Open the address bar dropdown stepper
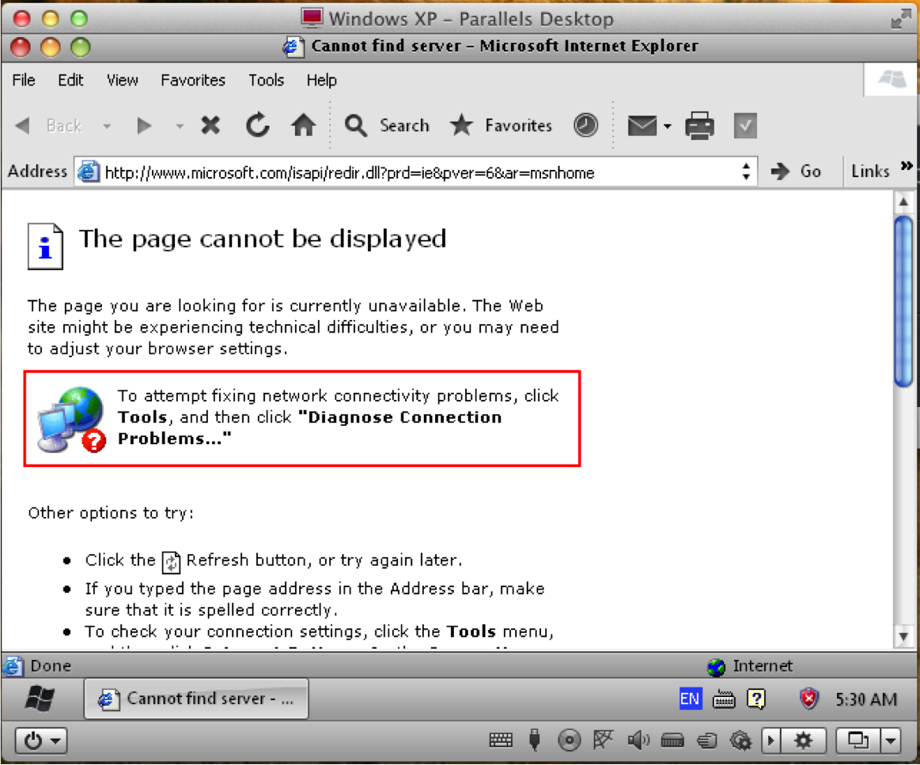Screen dimensions: 920x765 pyautogui.click(x=746, y=171)
